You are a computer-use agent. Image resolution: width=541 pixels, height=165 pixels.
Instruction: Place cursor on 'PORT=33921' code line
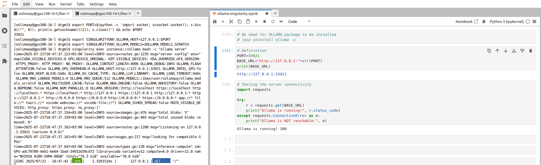(248, 56)
